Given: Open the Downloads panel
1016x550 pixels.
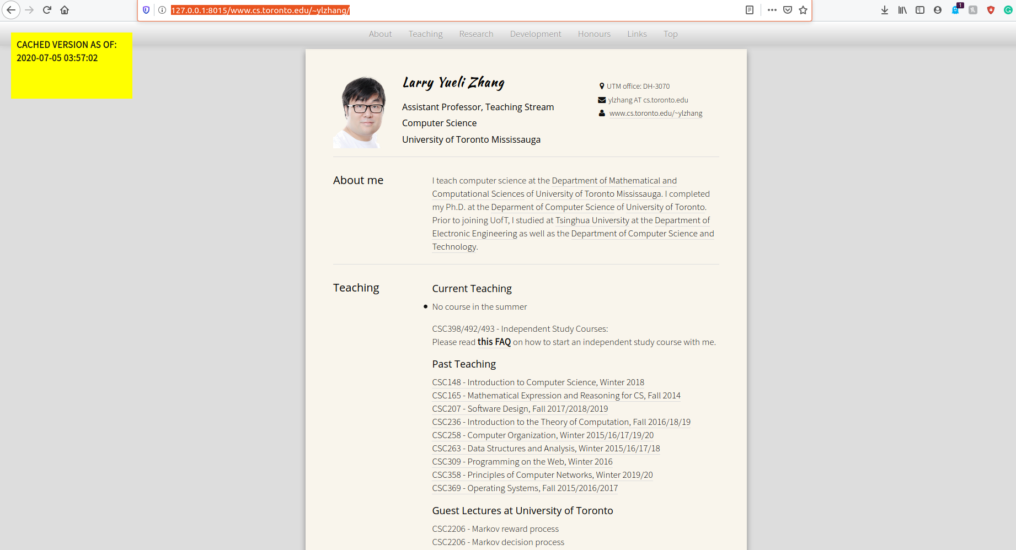Looking at the screenshot, I should click(885, 10).
